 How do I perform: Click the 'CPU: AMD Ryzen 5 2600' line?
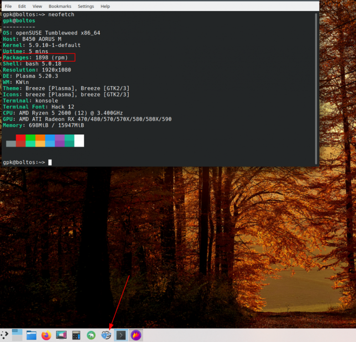tap(63, 113)
